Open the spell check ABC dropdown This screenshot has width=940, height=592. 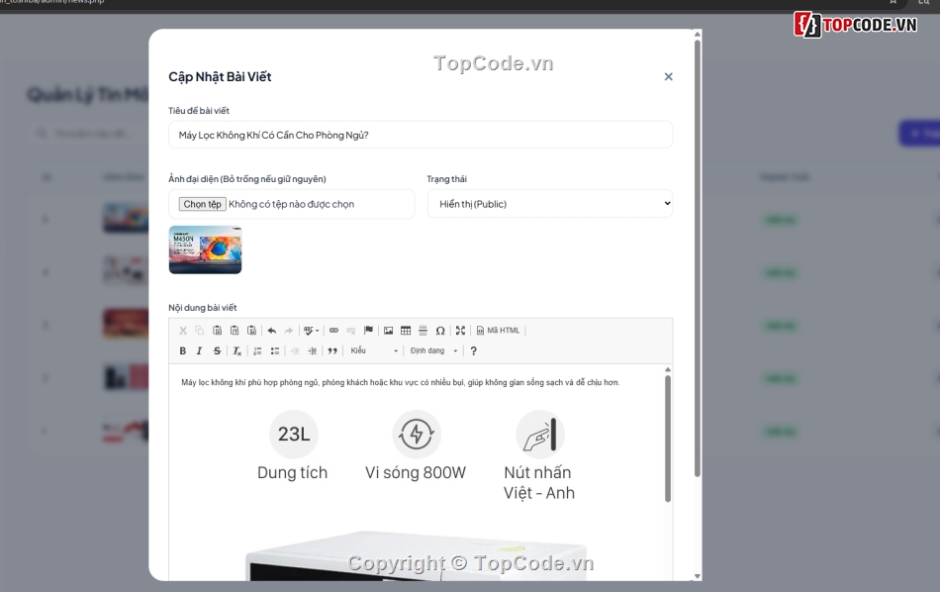point(311,331)
